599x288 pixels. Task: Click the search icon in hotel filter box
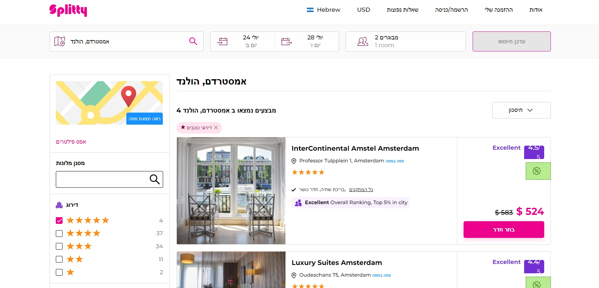point(154,179)
